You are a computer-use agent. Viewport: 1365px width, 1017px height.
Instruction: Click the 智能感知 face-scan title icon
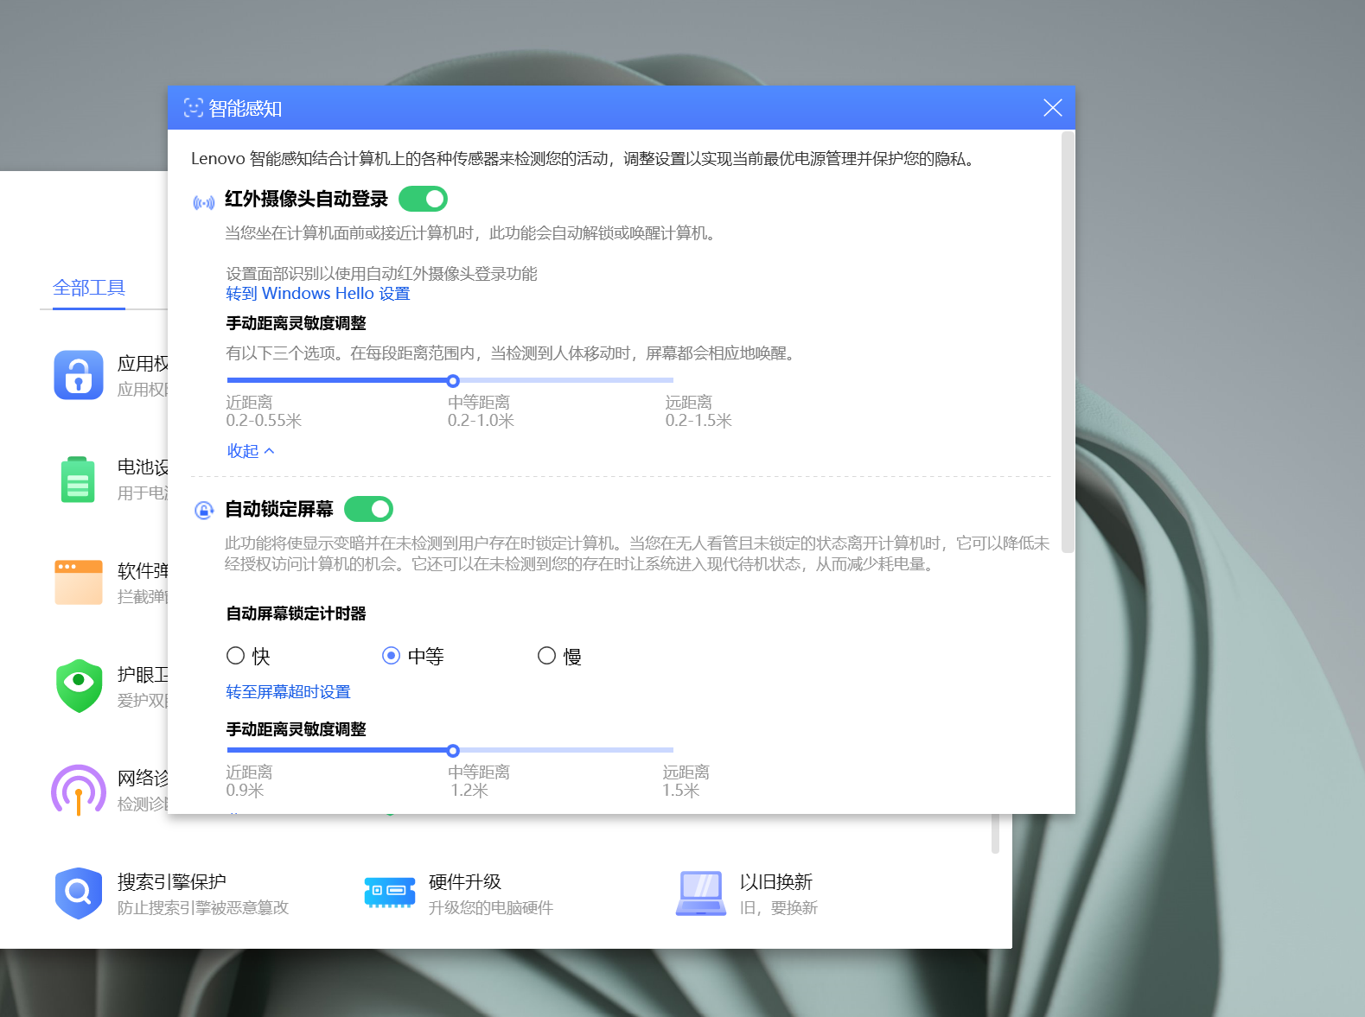pyautogui.click(x=194, y=108)
